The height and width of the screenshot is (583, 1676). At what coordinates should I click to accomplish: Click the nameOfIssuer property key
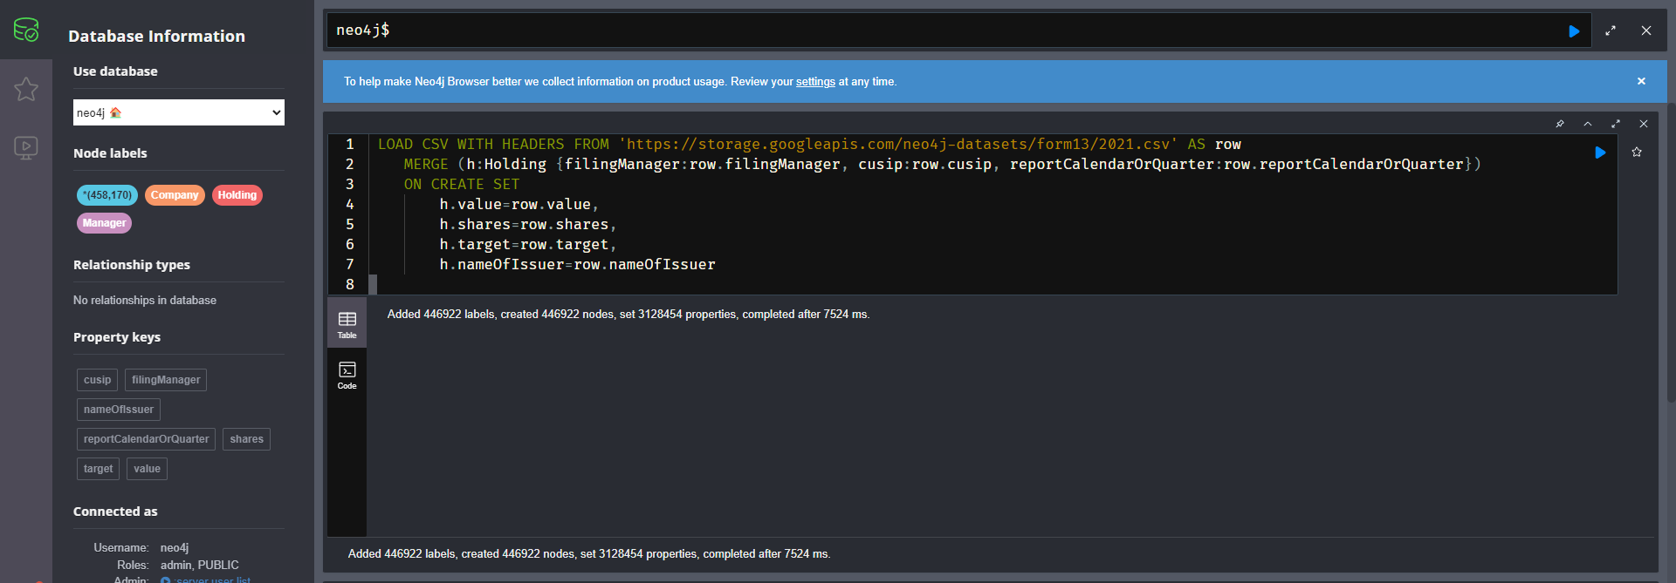119,410
